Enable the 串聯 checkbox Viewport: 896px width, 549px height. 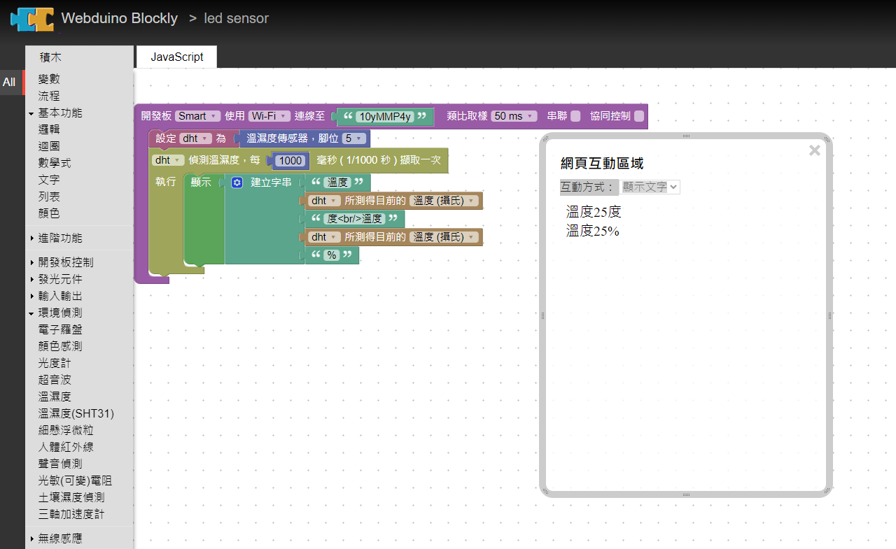click(575, 117)
